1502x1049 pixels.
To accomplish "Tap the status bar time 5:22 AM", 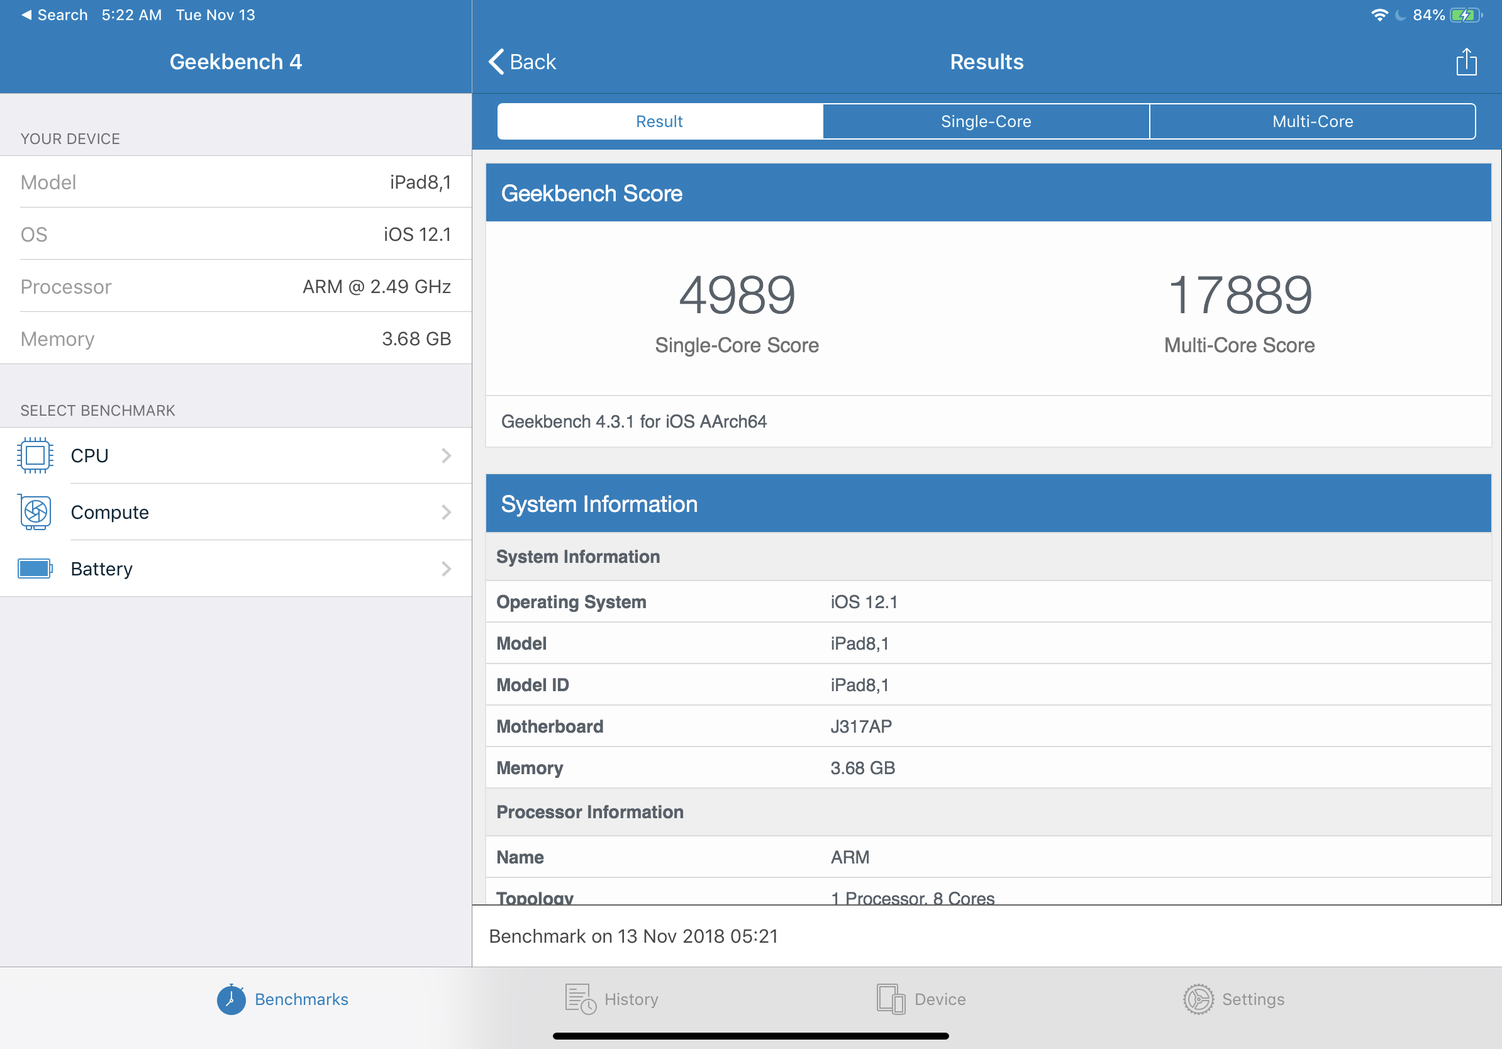I will pyautogui.click(x=131, y=15).
